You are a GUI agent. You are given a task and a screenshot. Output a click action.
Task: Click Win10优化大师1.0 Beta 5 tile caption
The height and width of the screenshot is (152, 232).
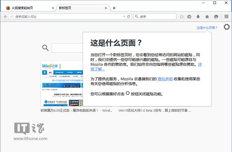(155, 110)
